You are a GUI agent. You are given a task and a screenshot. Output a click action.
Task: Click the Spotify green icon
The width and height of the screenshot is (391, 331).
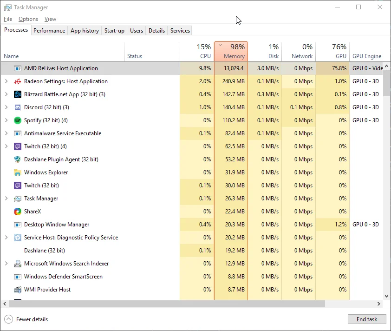[18, 120]
